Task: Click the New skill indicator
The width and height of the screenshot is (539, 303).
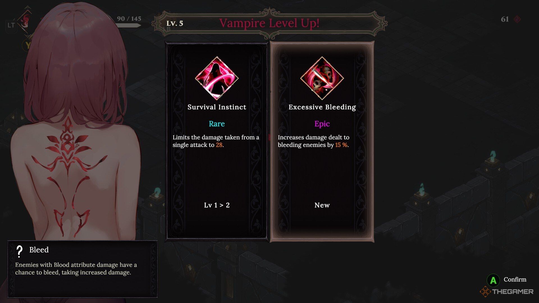Action: [322, 205]
